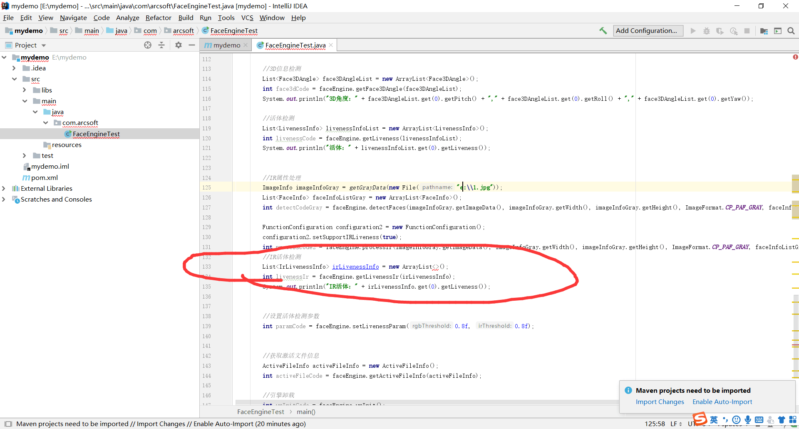
Task: Start the Debug bug icon
Action: [x=706, y=31]
